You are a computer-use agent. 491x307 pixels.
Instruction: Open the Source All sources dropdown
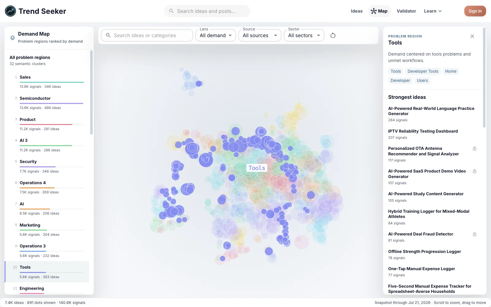(260, 35)
